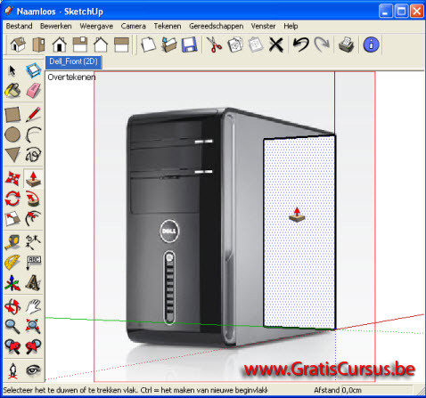The image size is (426, 398).
Task: Choose the Rotate tool
Action: coord(12,199)
